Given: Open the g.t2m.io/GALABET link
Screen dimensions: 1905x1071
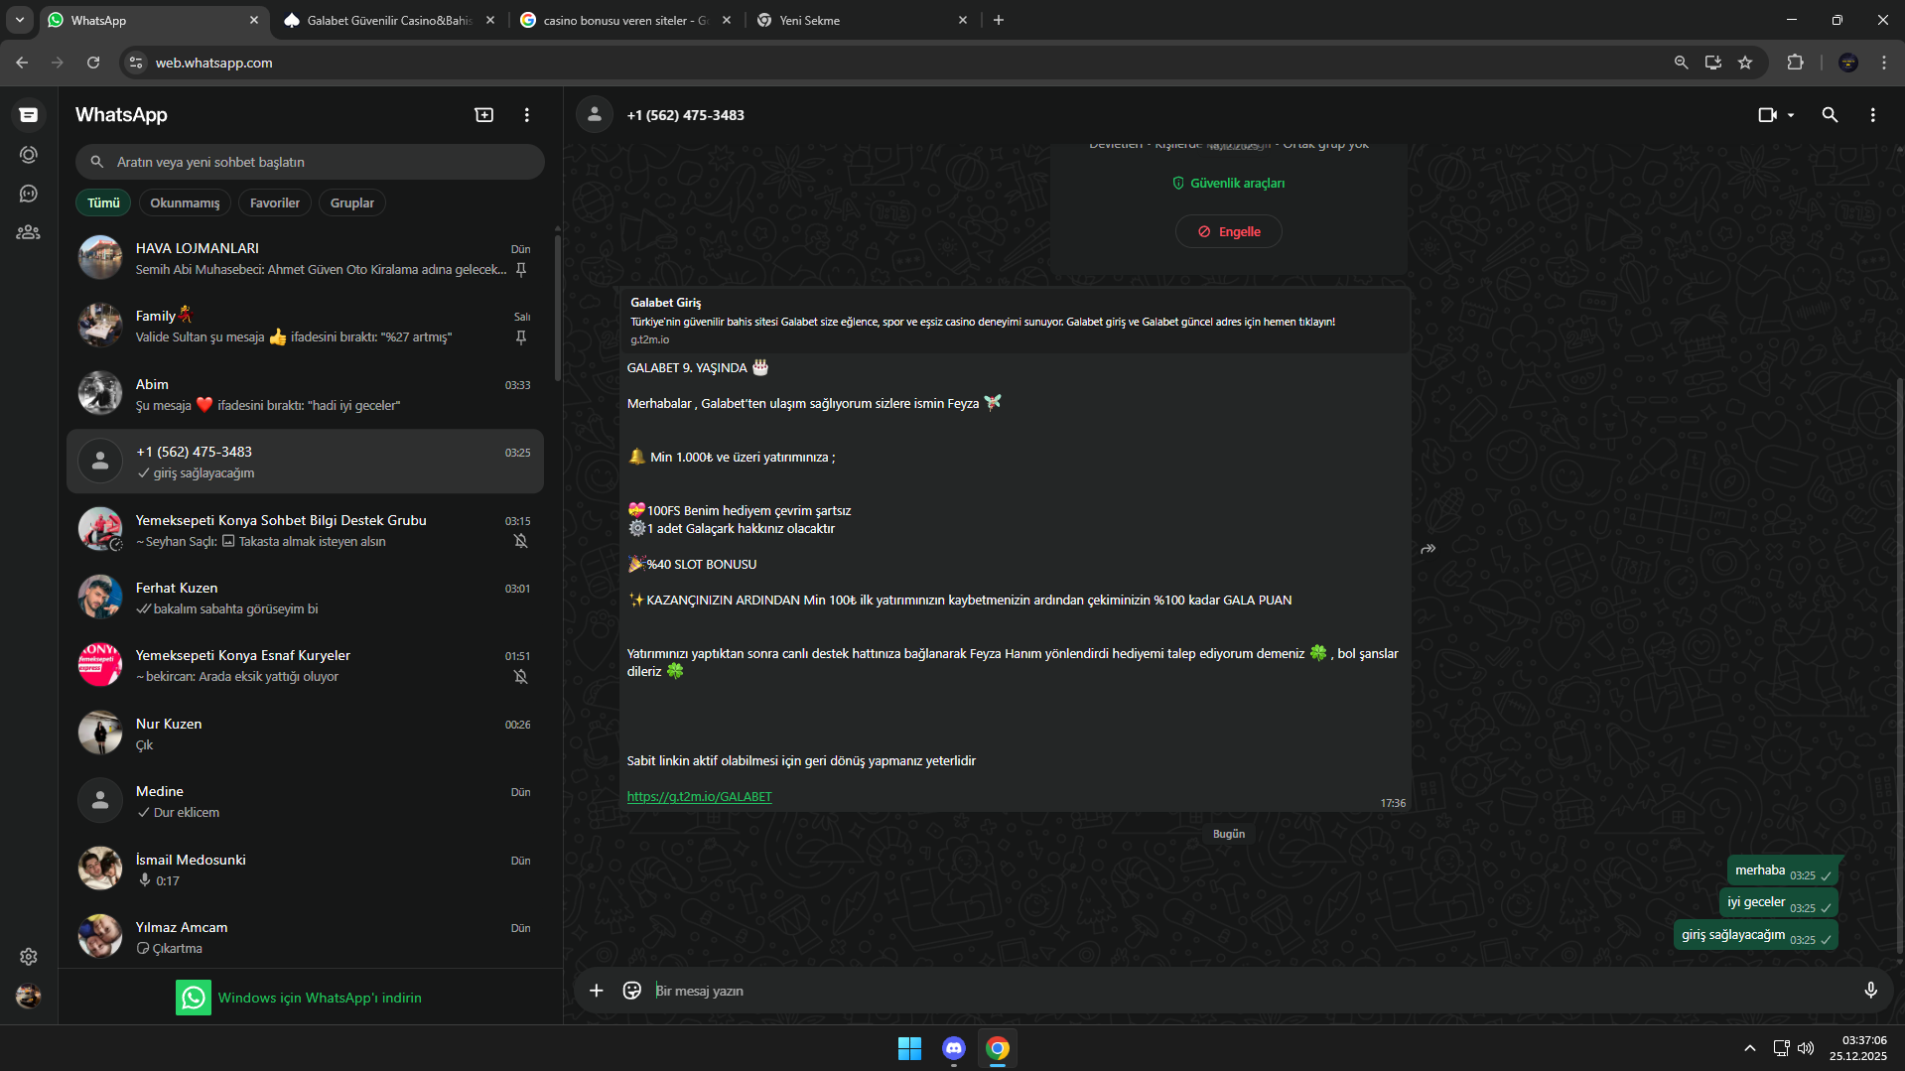Looking at the screenshot, I should [x=699, y=796].
